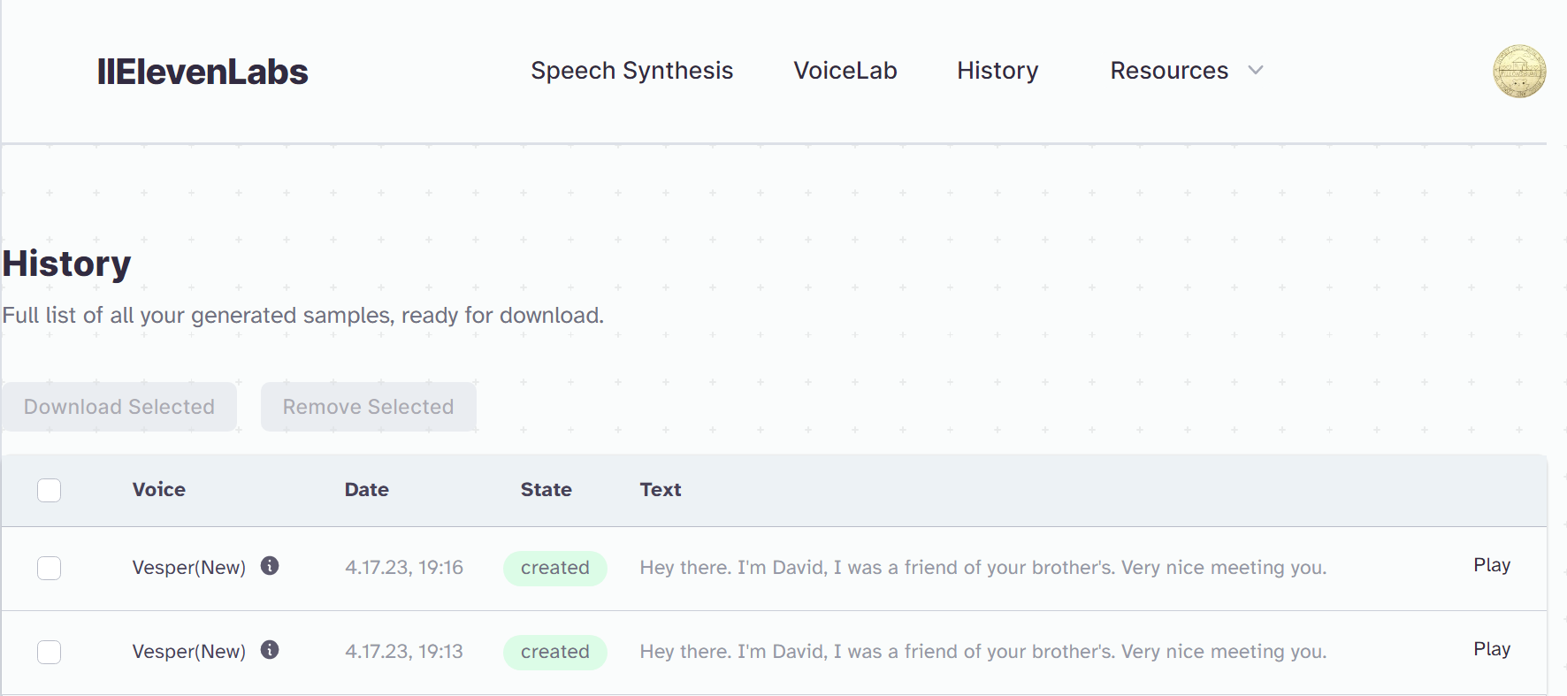This screenshot has width=1567, height=696.
Task: Select the 19:16 sample checkbox
Action: (50, 568)
